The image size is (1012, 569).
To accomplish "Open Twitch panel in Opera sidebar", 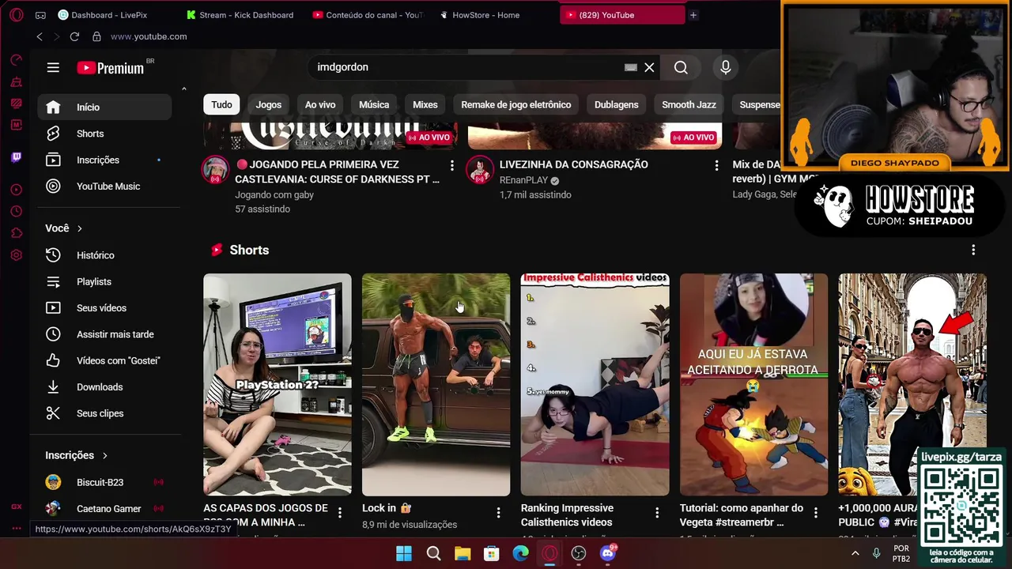I will pyautogui.click(x=17, y=157).
